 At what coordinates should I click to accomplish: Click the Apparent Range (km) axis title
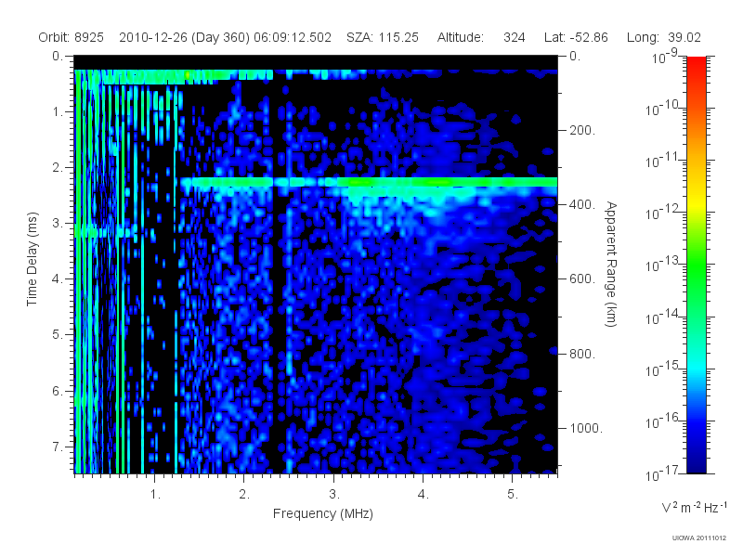[x=611, y=265]
